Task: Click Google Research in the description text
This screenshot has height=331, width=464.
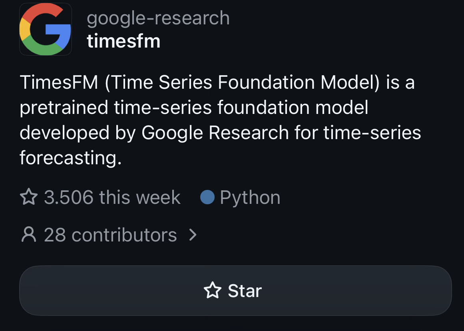Action: tap(215, 133)
